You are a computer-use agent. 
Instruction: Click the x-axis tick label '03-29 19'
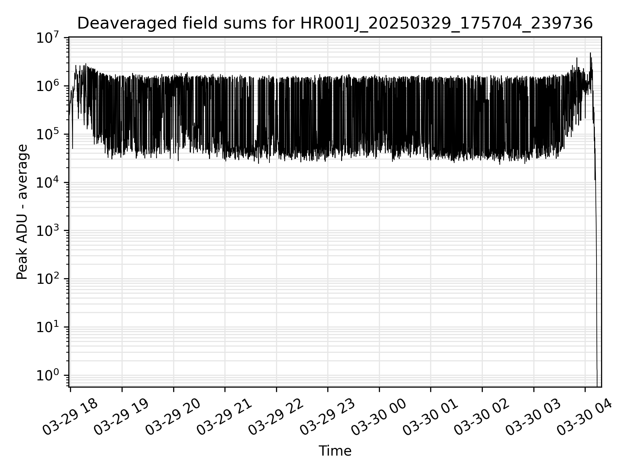pos(122,417)
